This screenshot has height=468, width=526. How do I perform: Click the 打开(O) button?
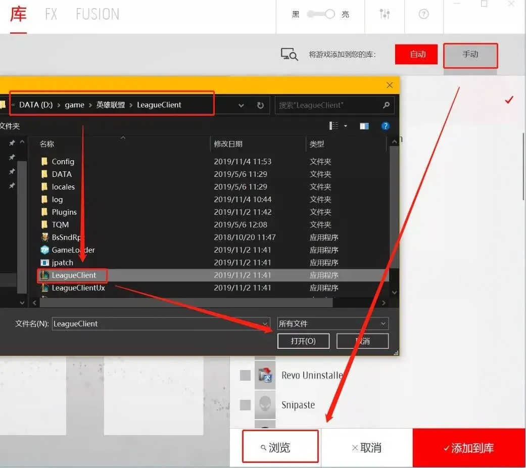[x=303, y=341]
